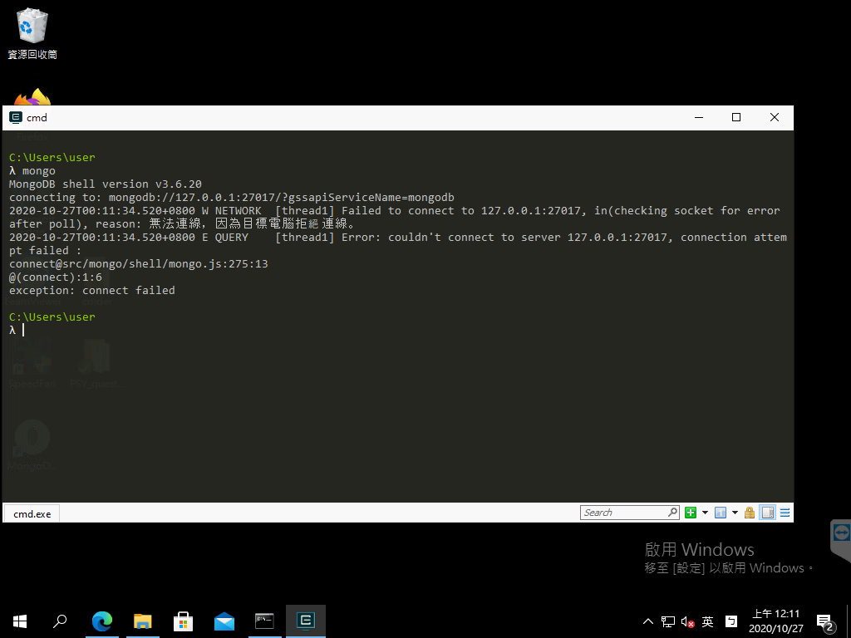
Task: Select the cmd.exe console tab
Action: (x=32, y=513)
